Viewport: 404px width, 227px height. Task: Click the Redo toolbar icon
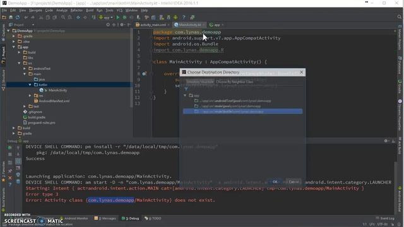point(32,17)
